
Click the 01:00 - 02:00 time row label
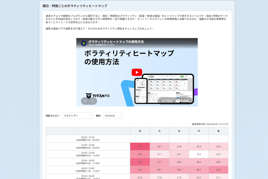pos(88,146)
